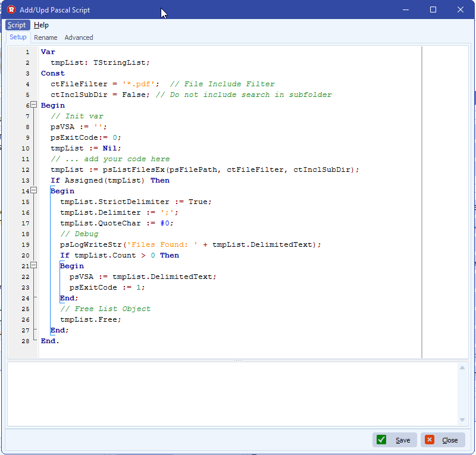Click 'TStringList' on line 2
This screenshot has width=476, height=455.
(120, 62)
